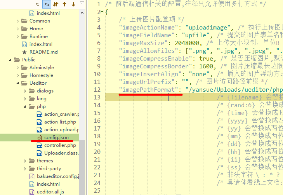Open index.html under the Ueditor folder

(48, 184)
